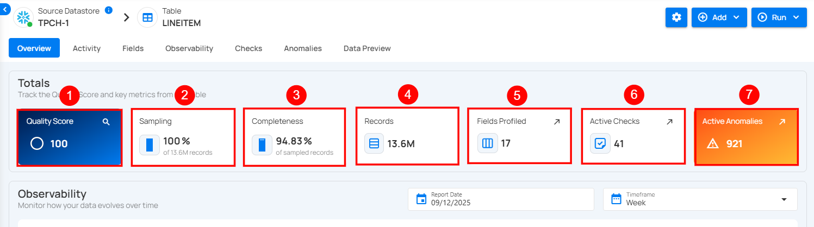
Task: Click the Report Date input field
Action: [x=506, y=199]
